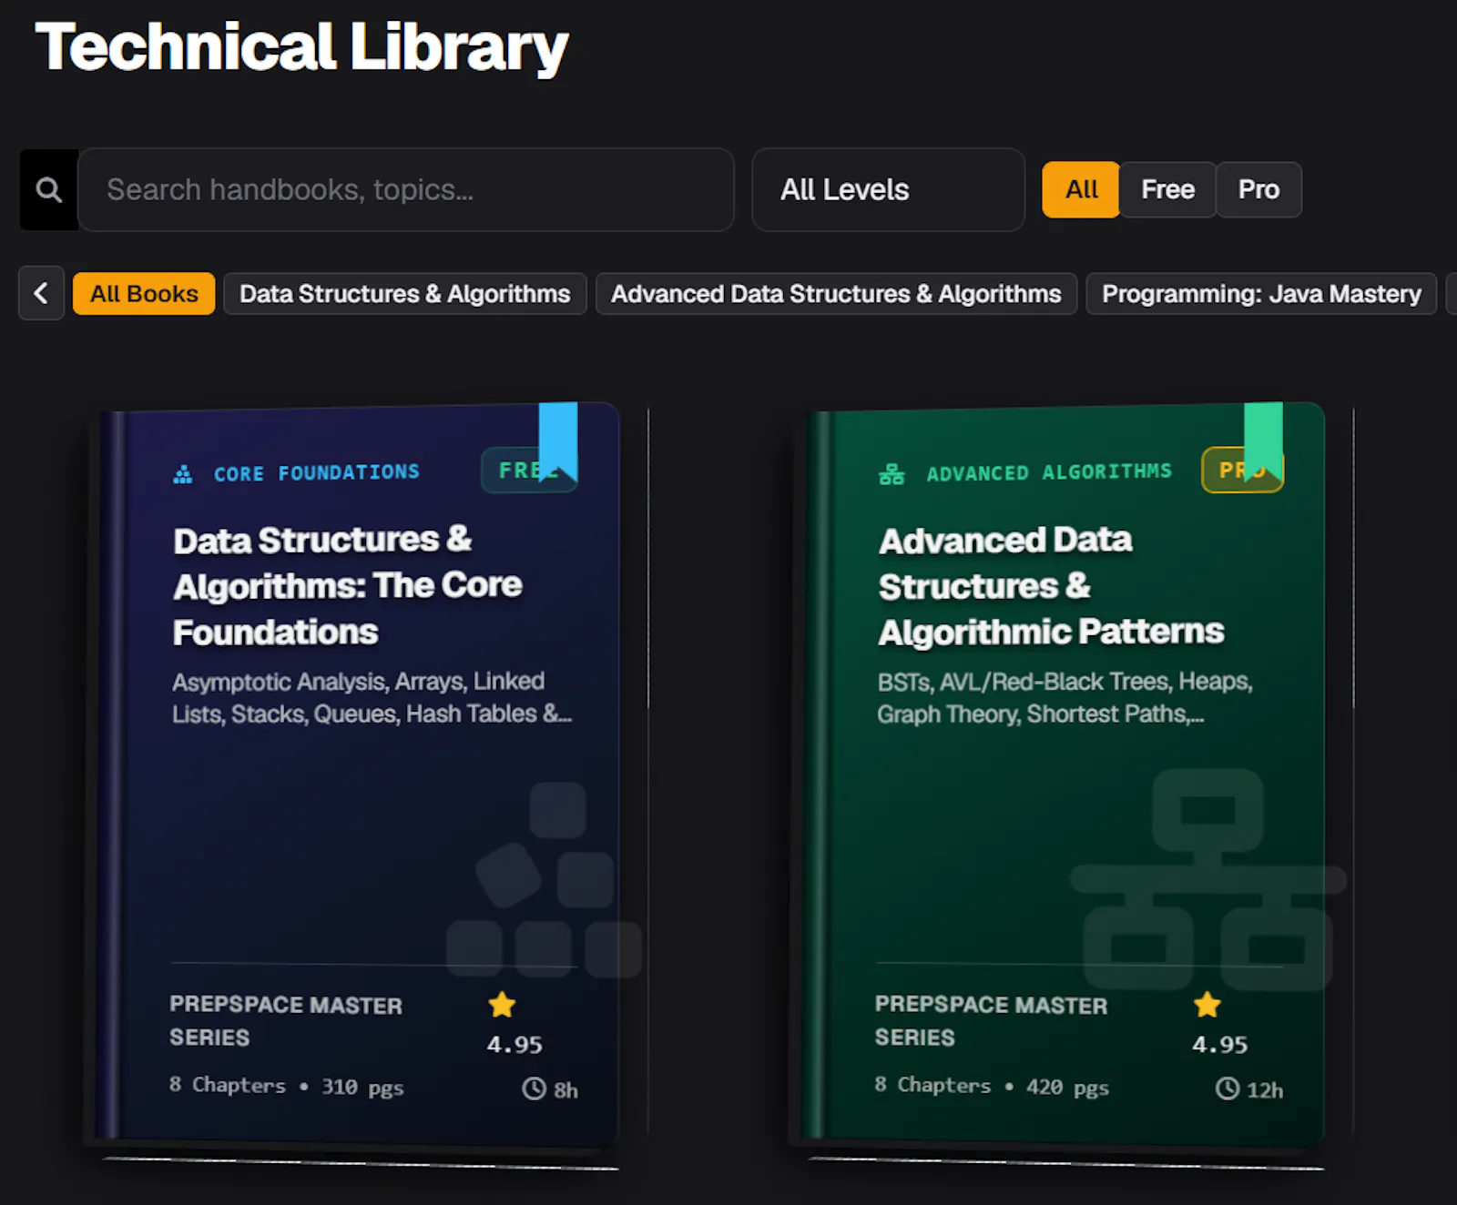Click the clock icon next to 8h
Viewport: 1457px width, 1205px height.
pos(534,1089)
